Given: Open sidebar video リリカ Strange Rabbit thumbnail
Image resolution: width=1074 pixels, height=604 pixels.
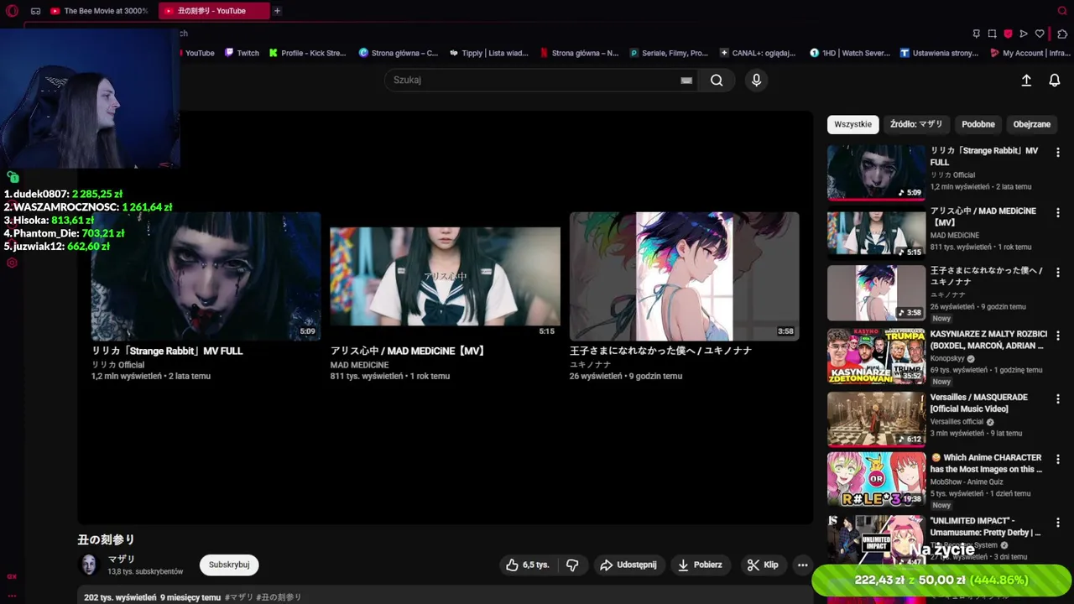Looking at the screenshot, I should click(x=876, y=173).
